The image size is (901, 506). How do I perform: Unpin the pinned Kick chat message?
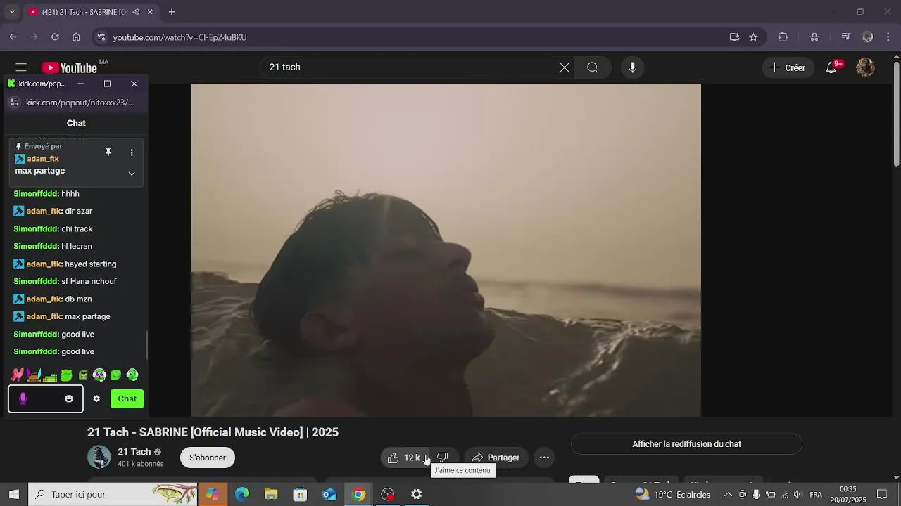[x=108, y=153]
